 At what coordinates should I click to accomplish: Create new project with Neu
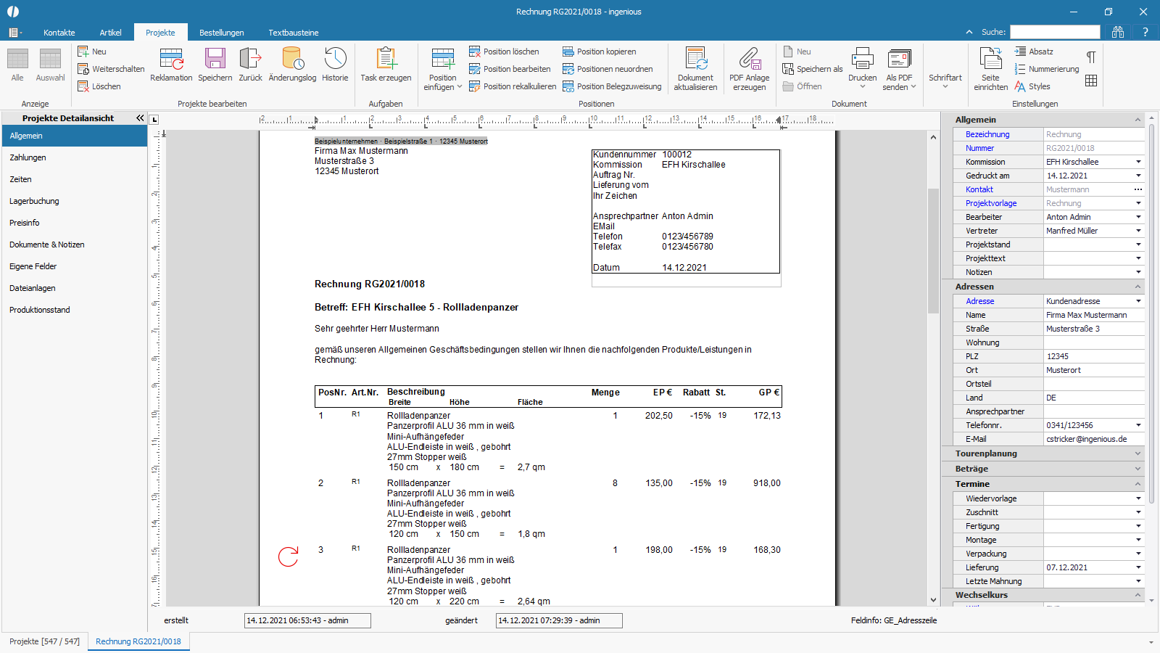[x=92, y=52]
